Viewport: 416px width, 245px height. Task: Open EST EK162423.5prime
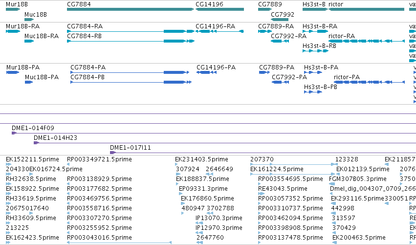click(x=32, y=238)
